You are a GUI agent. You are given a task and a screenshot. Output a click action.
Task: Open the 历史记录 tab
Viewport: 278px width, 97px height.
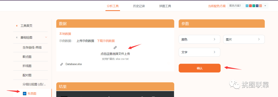(x=139, y=6)
